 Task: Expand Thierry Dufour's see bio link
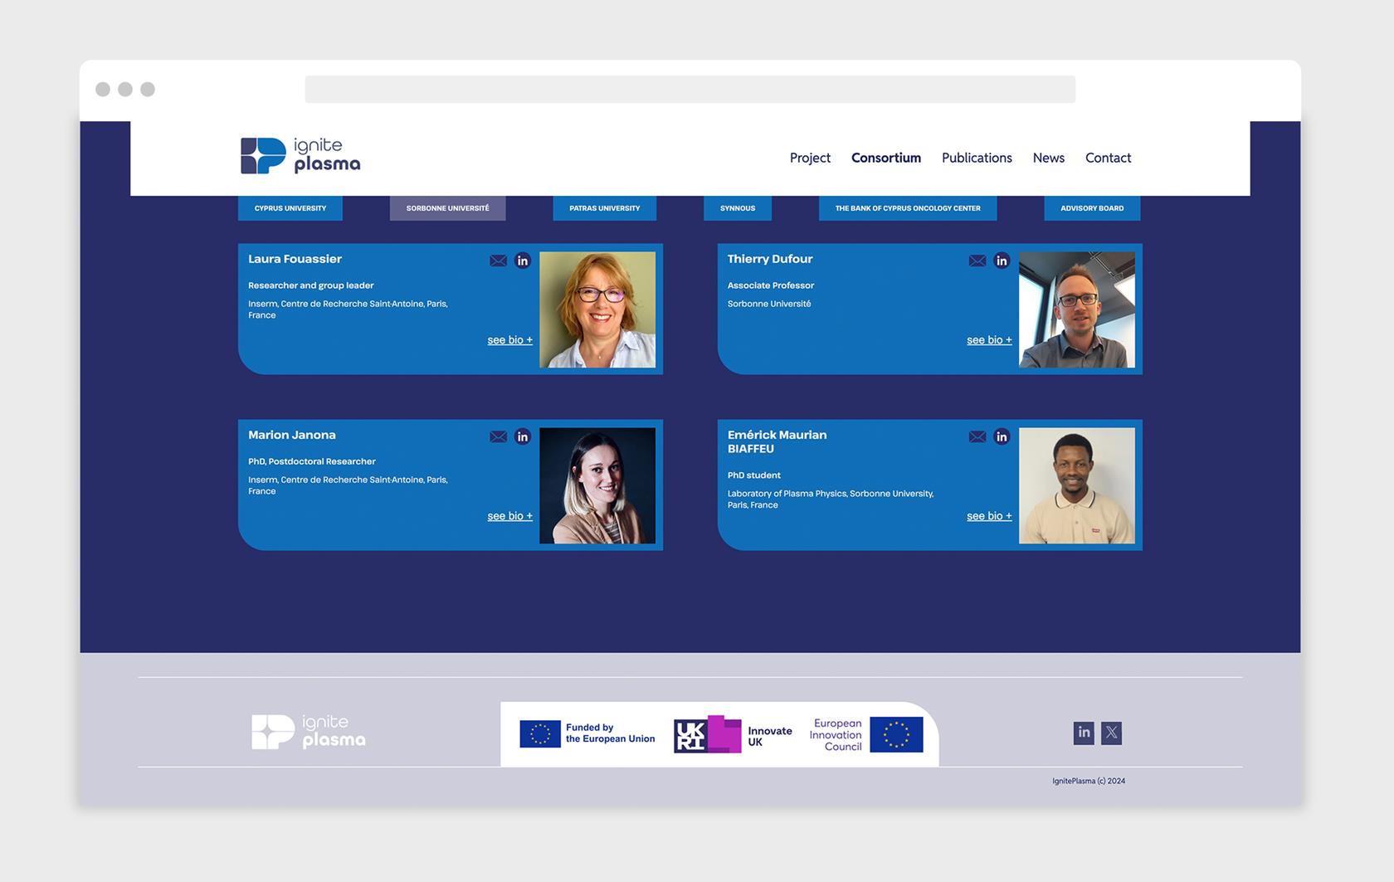coord(989,340)
